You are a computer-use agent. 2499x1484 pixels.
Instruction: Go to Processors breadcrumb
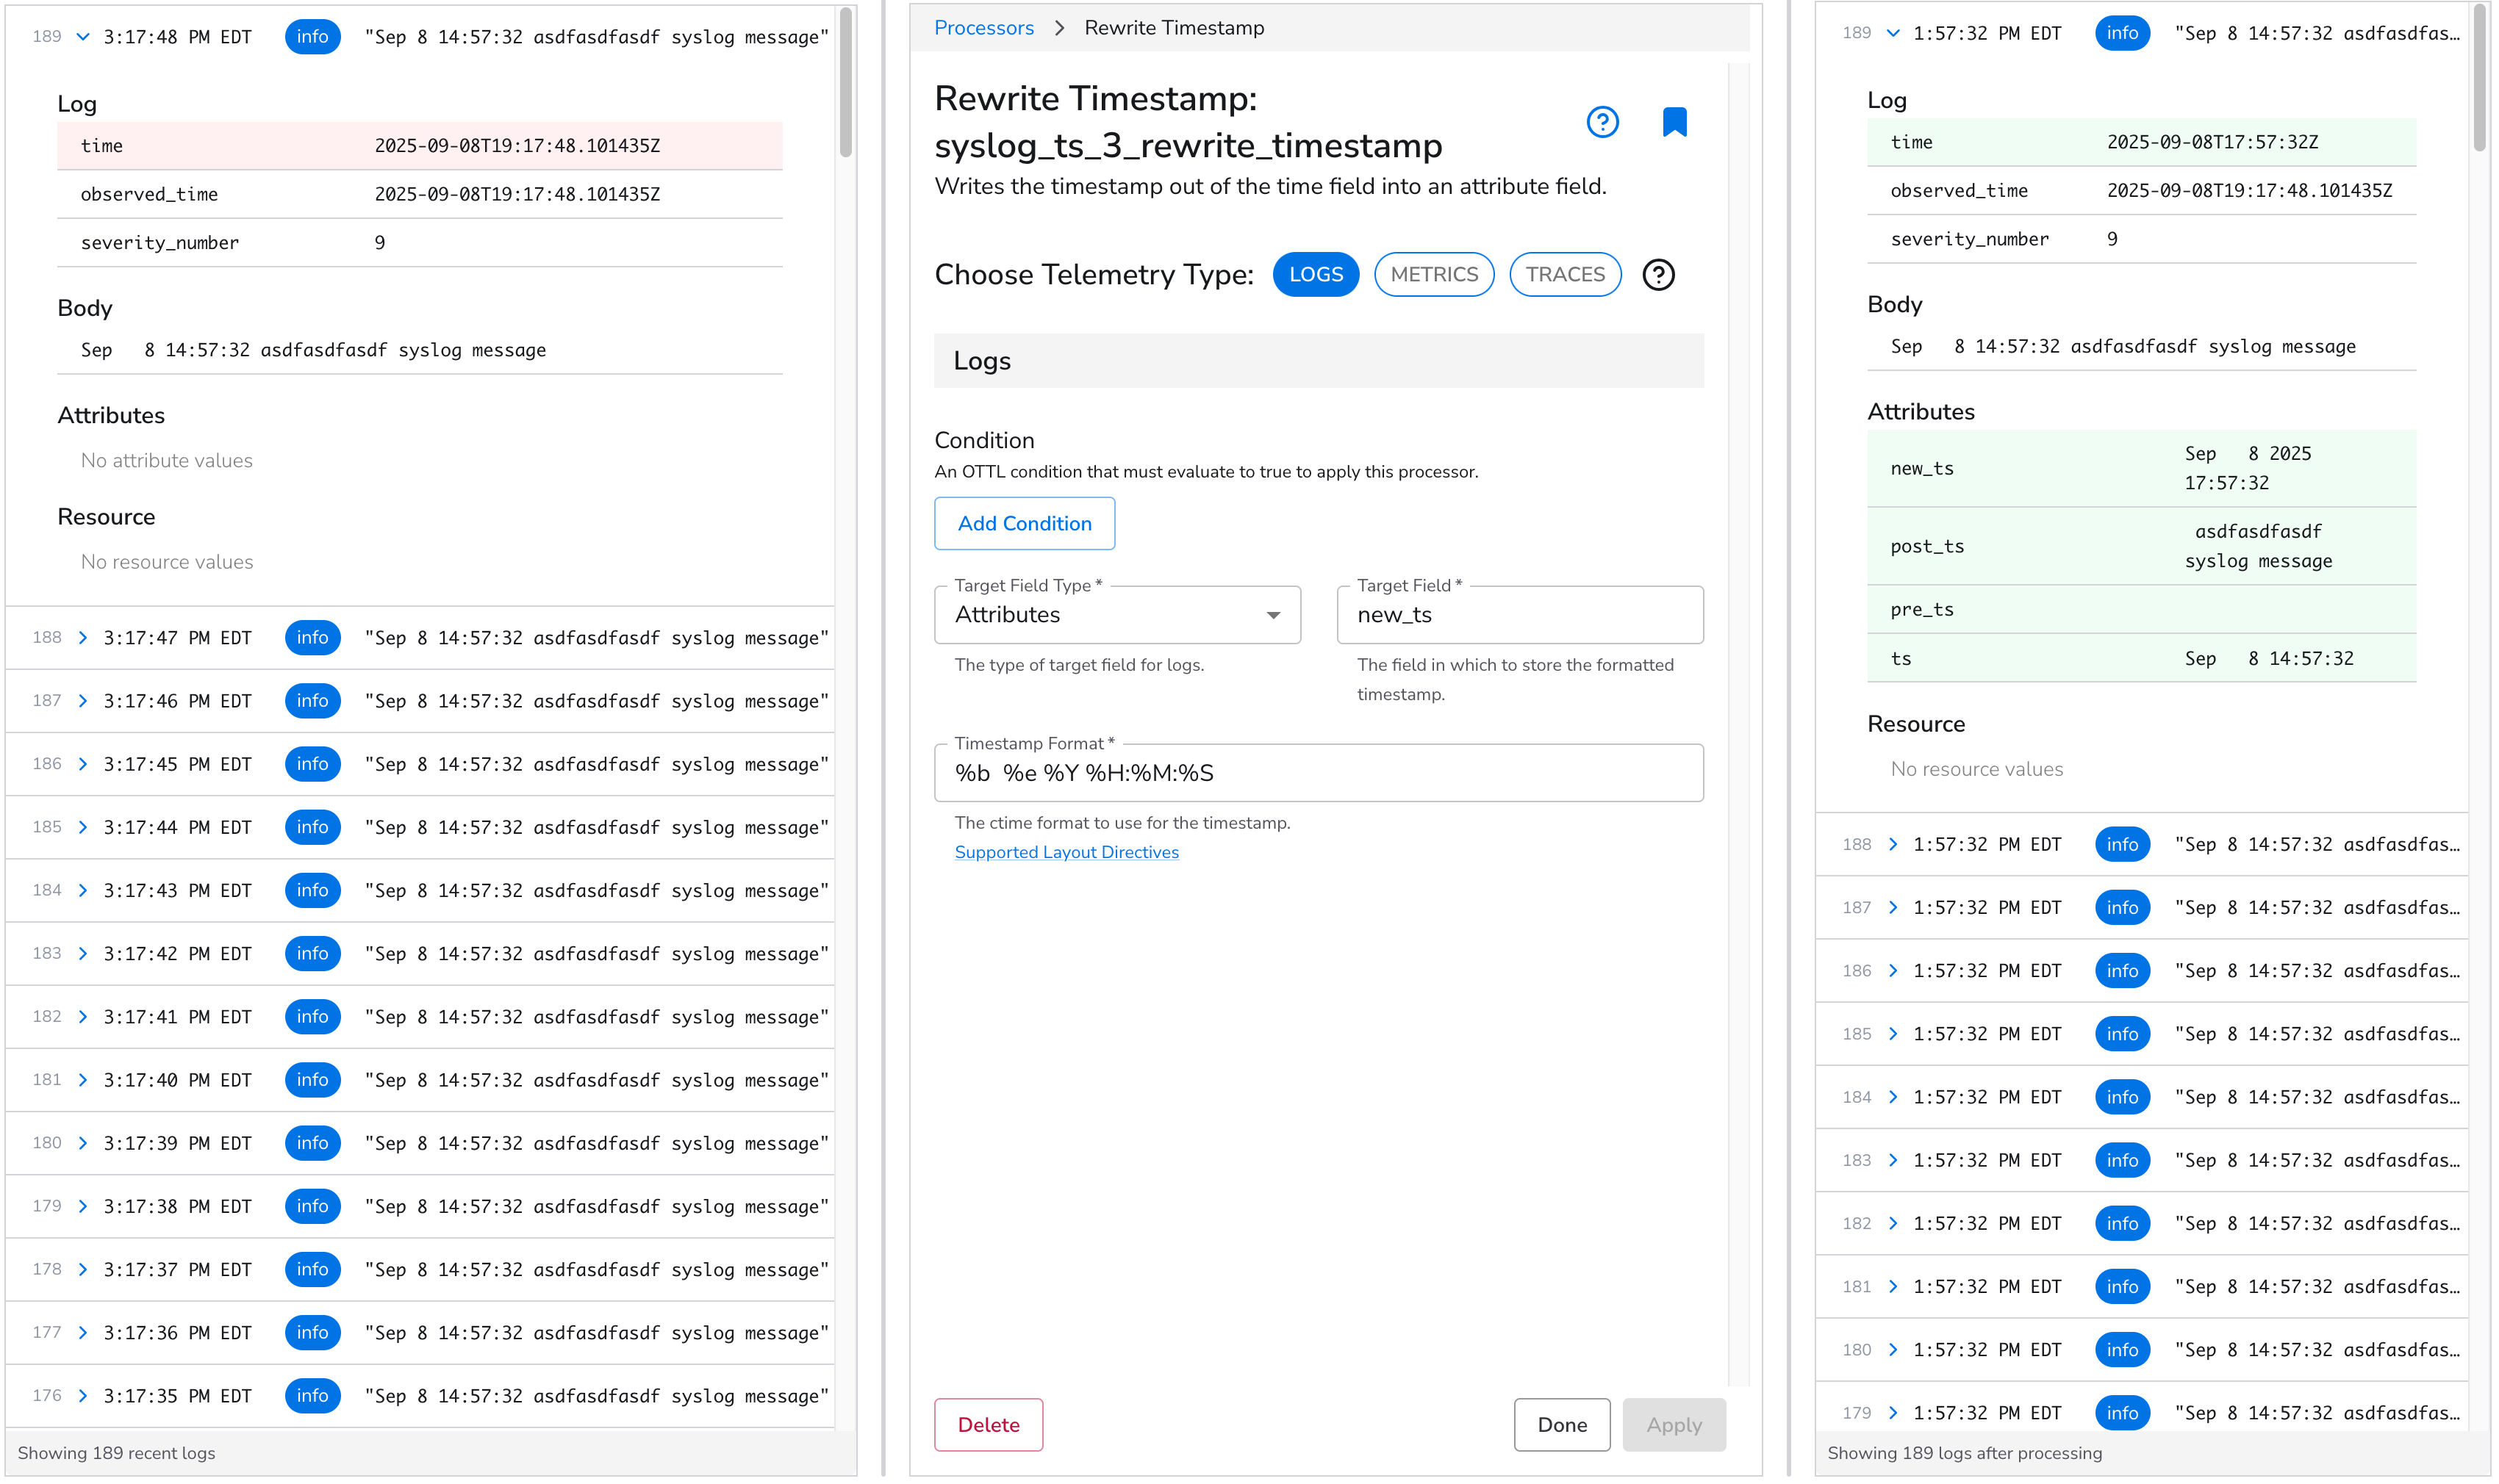coord(983,28)
